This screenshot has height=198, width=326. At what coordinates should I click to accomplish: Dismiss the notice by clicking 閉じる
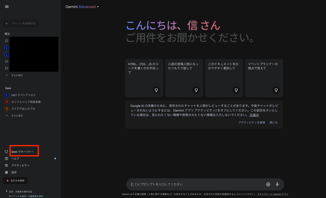coord(273,122)
